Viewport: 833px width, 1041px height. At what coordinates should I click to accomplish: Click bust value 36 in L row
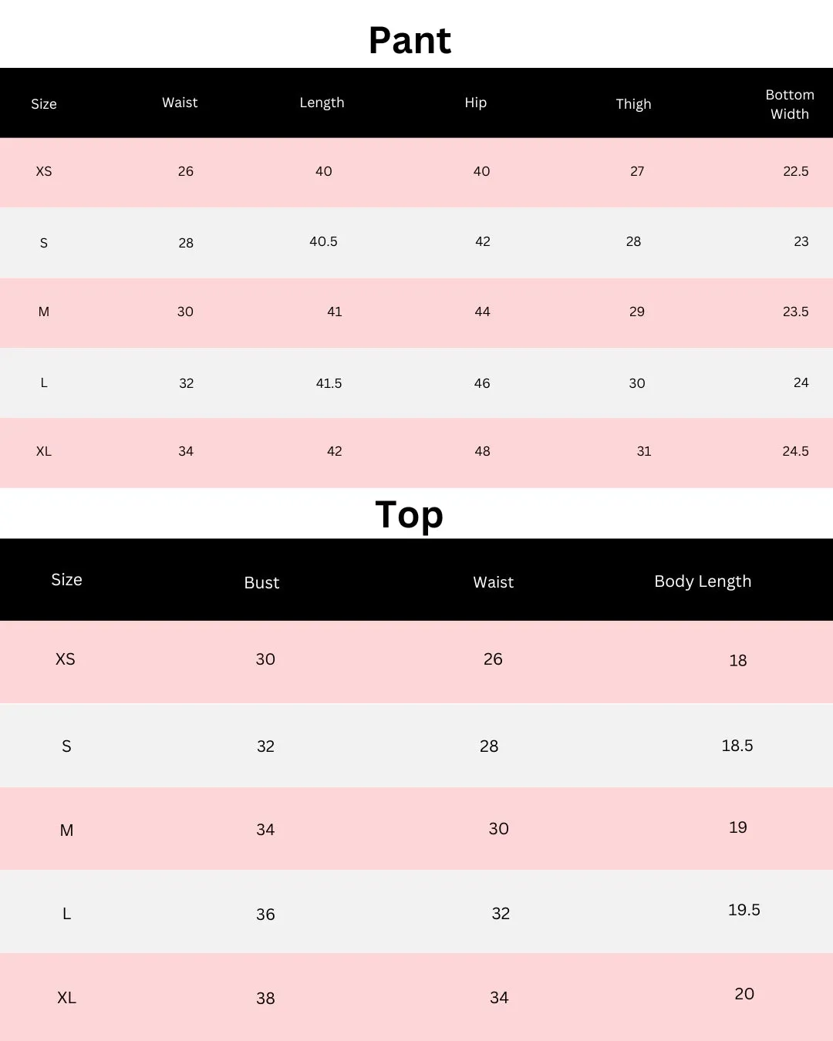pyautogui.click(x=265, y=915)
